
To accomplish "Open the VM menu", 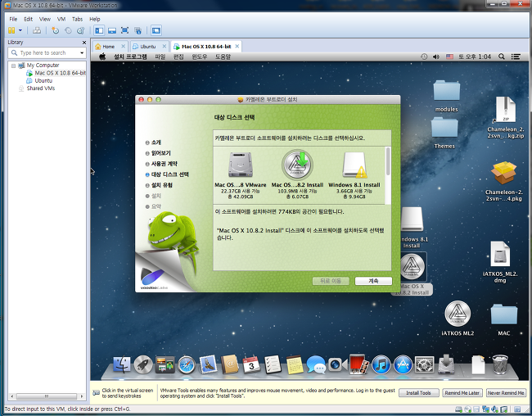I will click(61, 19).
